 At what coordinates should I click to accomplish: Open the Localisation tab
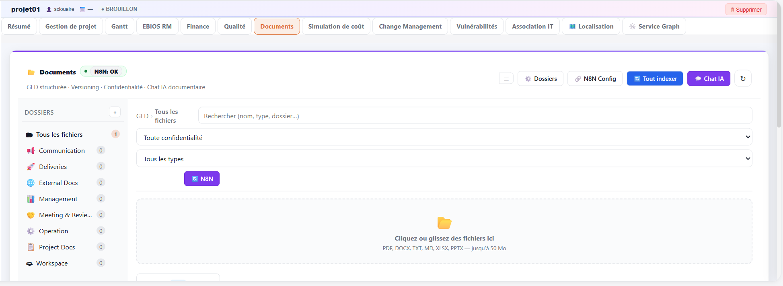[591, 27]
